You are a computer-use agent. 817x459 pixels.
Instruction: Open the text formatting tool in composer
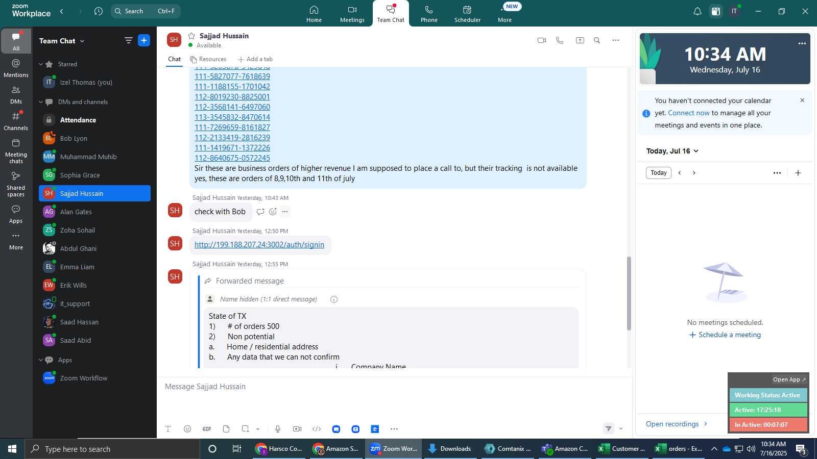[x=168, y=429]
